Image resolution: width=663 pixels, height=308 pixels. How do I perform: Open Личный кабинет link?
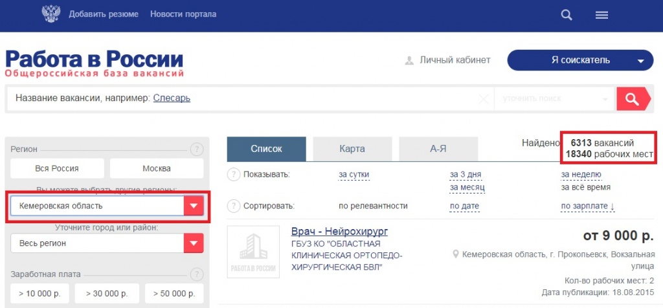(455, 60)
